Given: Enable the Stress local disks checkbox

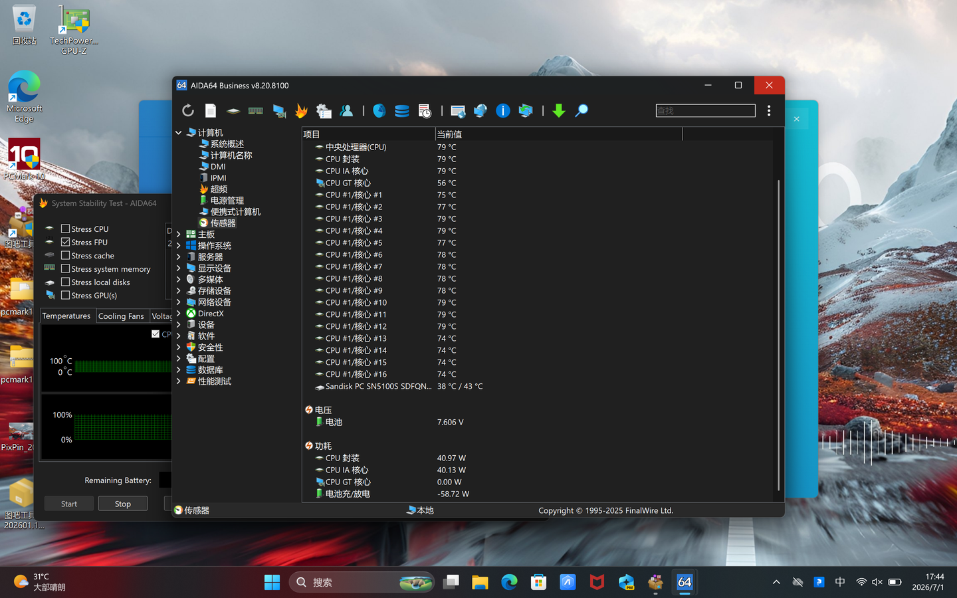Looking at the screenshot, I should (x=65, y=282).
